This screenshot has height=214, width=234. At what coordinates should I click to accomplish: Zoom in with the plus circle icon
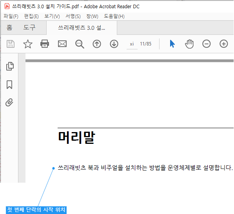pyautogui.click(x=224, y=44)
